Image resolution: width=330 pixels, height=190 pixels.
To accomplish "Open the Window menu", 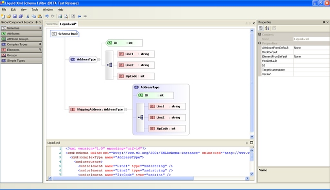I will [48, 10].
